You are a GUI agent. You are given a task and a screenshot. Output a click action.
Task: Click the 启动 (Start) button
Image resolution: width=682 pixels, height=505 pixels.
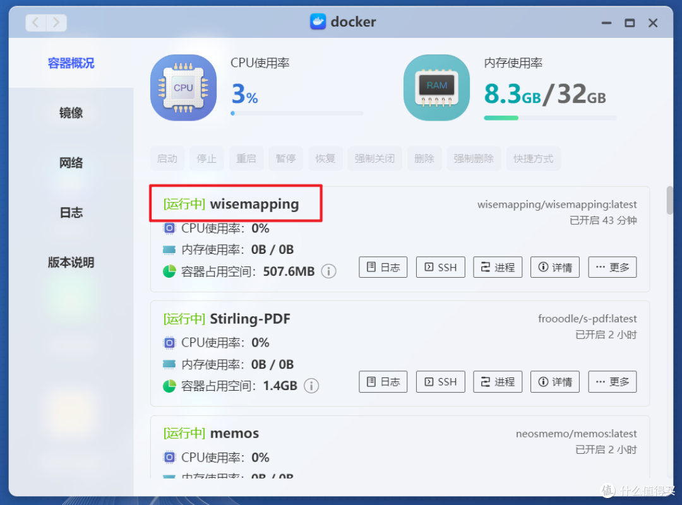[167, 158]
